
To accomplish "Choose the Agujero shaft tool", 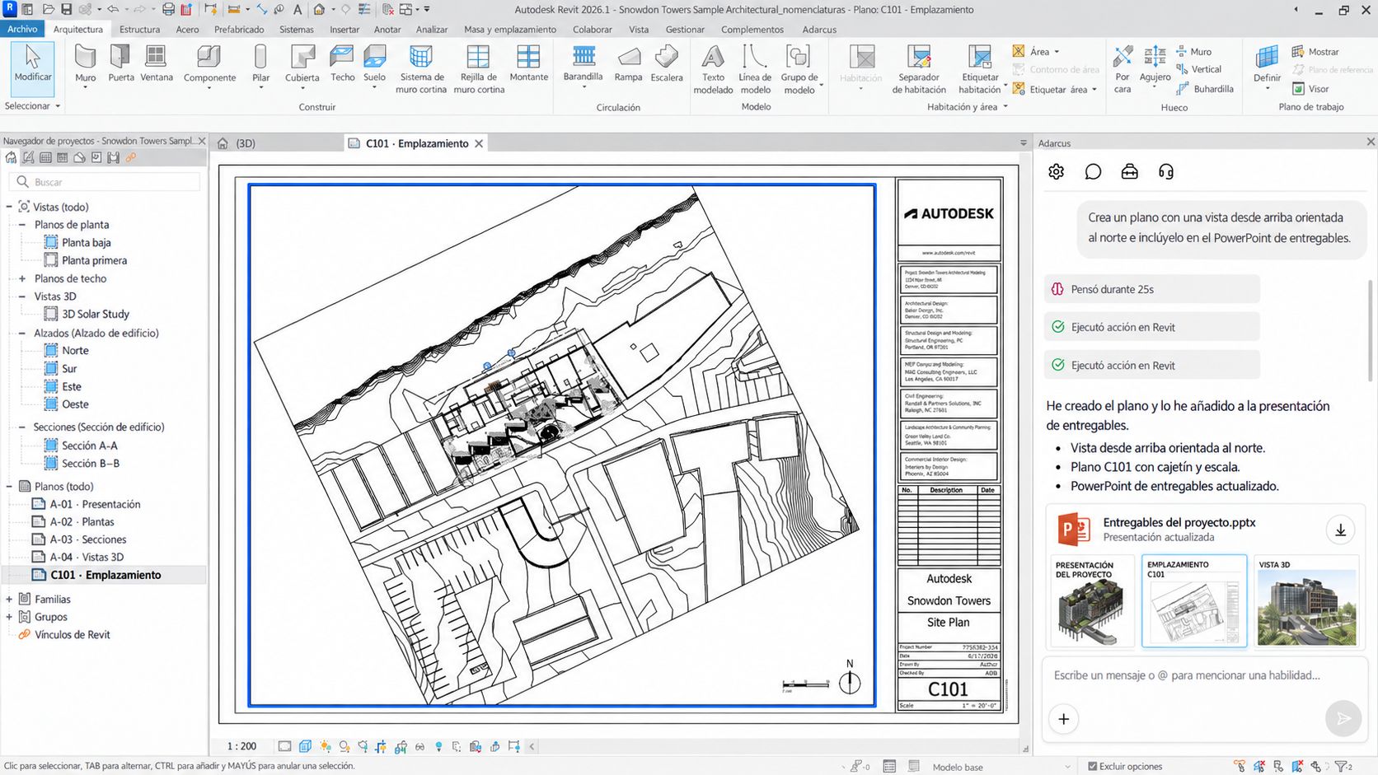I will pyautogui.click(x=1155, y=64).
